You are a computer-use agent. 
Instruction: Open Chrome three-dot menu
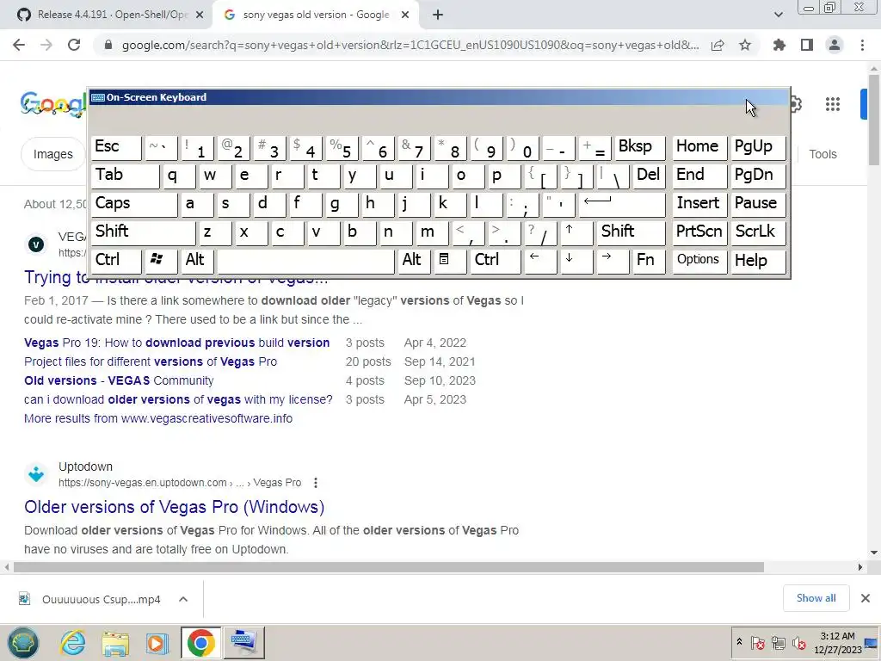[862, 45]
